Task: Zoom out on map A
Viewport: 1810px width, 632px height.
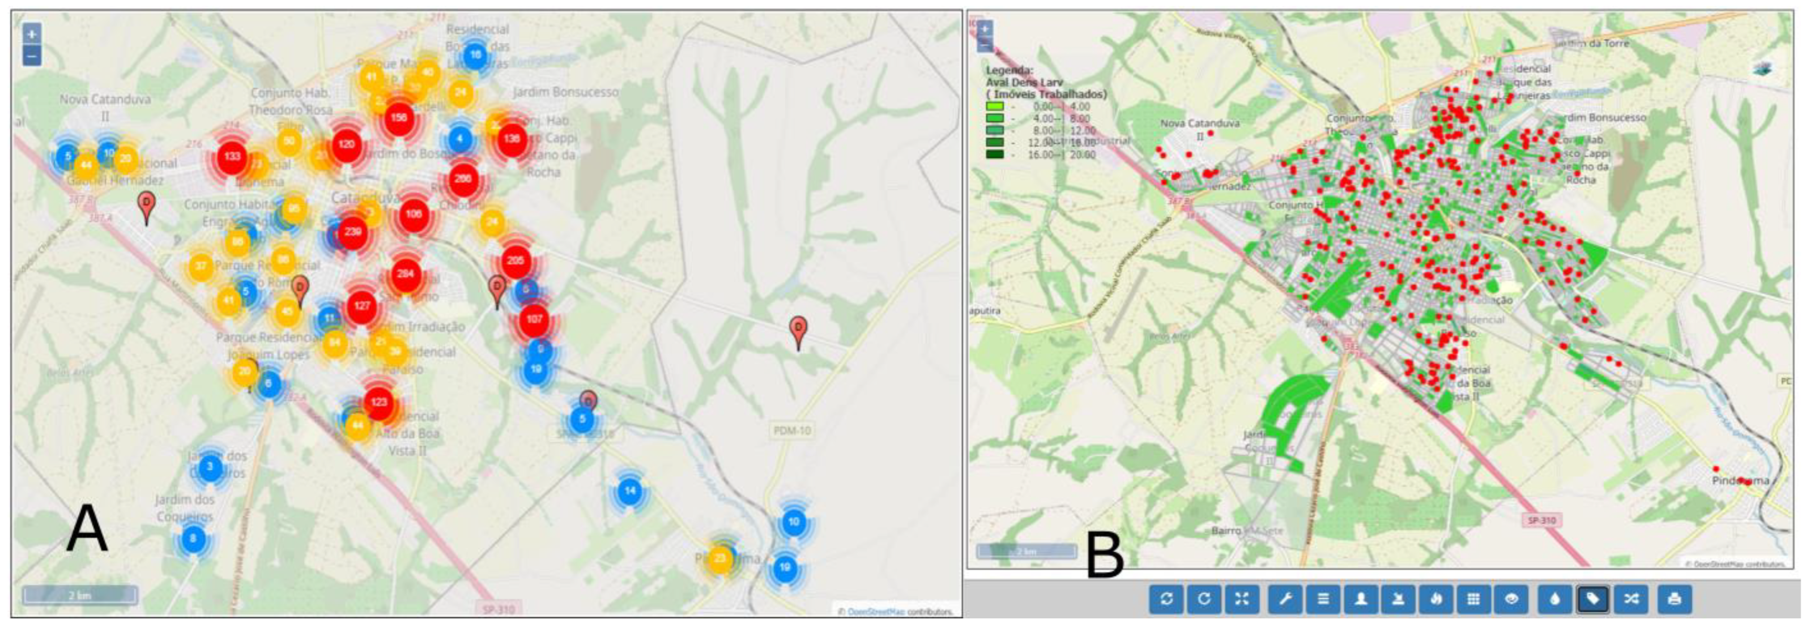Action: [32, 55]
